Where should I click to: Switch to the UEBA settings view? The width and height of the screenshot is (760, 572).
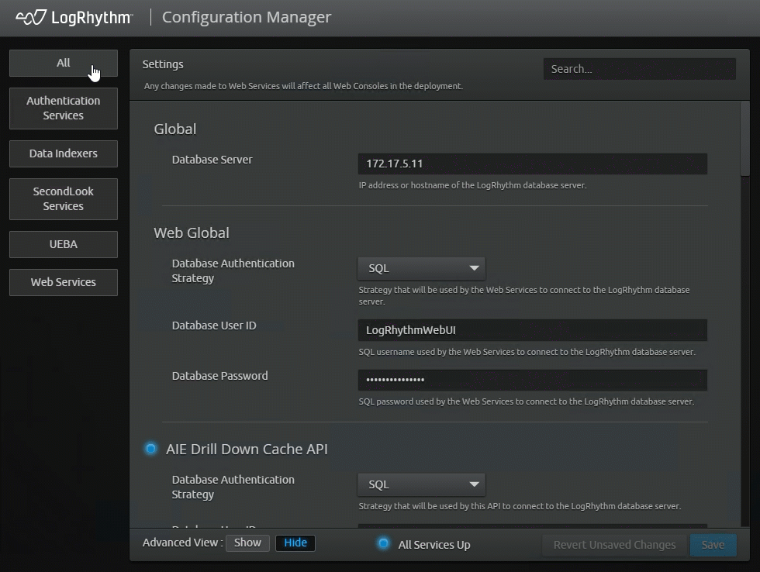[63, 244]
